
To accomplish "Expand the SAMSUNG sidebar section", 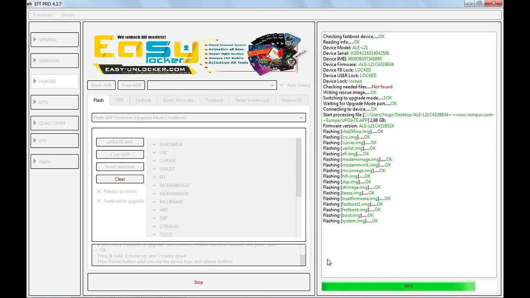I will (x=54, y=60).
